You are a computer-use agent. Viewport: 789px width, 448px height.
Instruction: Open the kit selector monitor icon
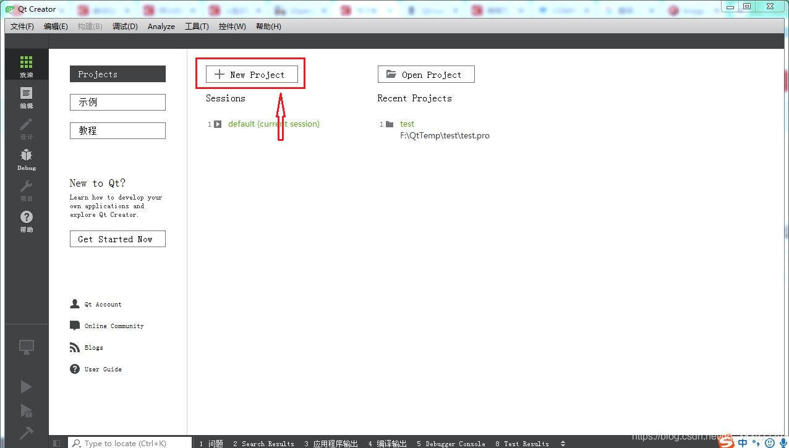(26, 347)
